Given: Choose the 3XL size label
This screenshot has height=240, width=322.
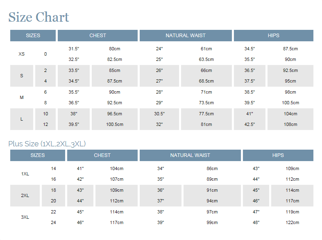Looking at the screenshot, I should click(25, 217).
